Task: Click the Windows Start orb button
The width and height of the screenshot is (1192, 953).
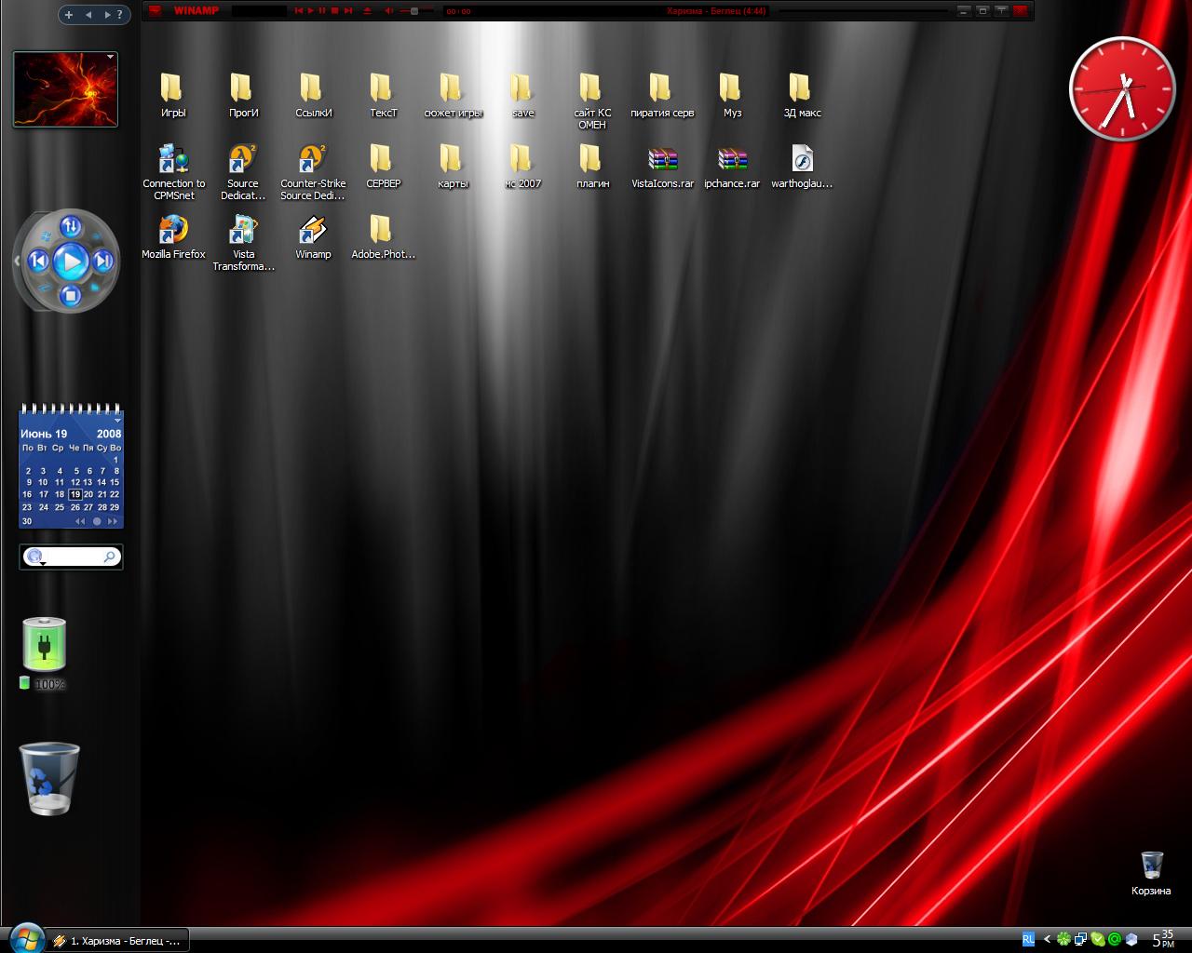Action: click(26, 938)
